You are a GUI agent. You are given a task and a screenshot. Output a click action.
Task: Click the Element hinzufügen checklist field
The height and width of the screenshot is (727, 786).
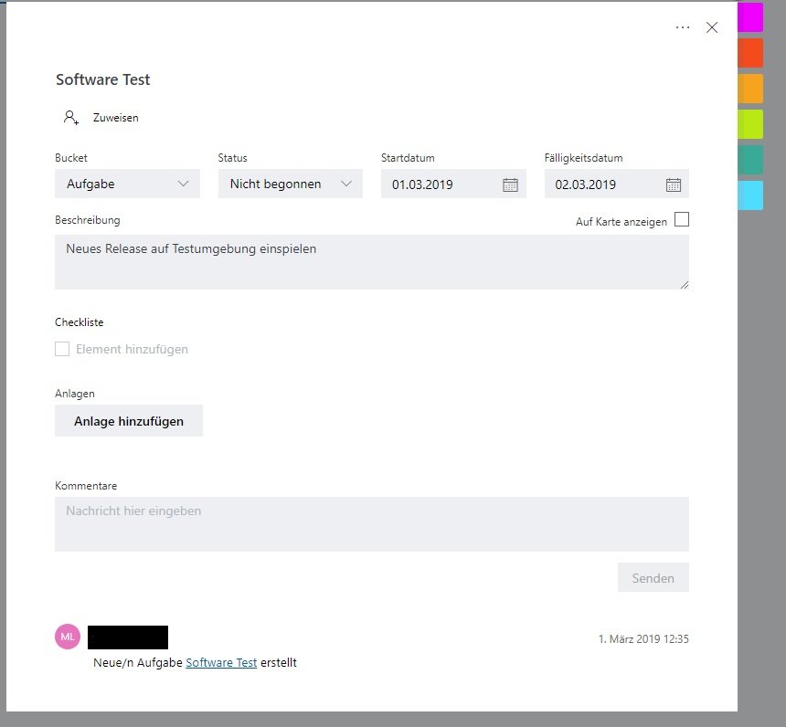tap(132, 349)
